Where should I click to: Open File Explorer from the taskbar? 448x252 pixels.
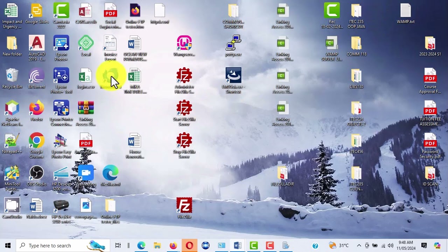pos(157,245)
